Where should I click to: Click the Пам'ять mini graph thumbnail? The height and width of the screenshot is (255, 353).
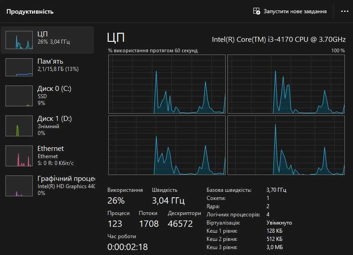click(x=19, y=67)
